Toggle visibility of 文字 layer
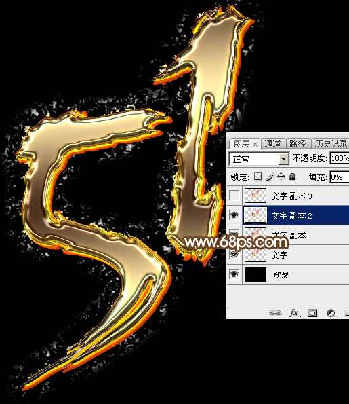349x404 pixels. click(x=234, y=255)
